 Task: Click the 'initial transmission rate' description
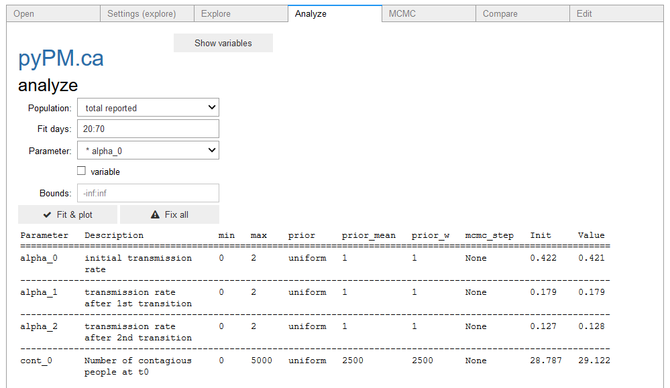pos(138,264)
